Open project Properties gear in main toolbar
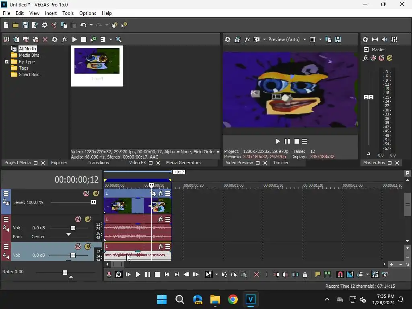Viewport: 412px width, 309px height. [45, 25]
